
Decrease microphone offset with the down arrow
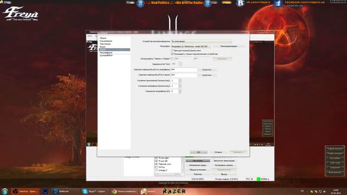pyautogui.click(x=180, y=93)
